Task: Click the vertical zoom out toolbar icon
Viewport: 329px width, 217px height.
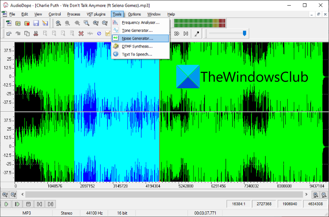Action: 104,23
